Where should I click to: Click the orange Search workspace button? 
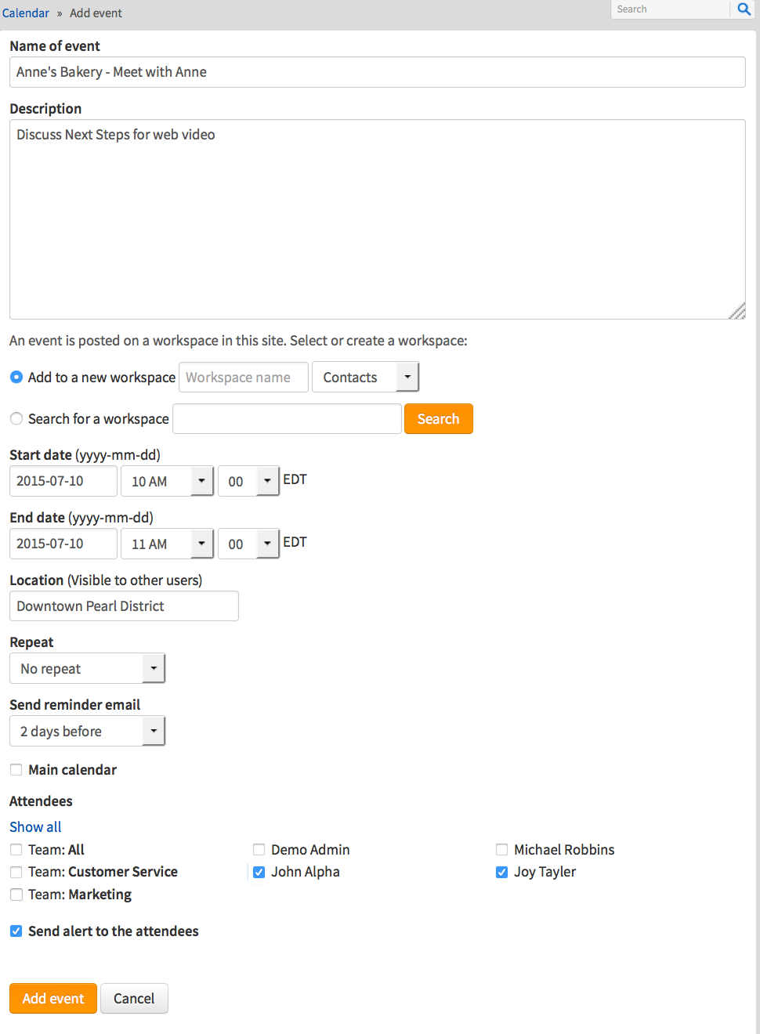tap(438, 419)
